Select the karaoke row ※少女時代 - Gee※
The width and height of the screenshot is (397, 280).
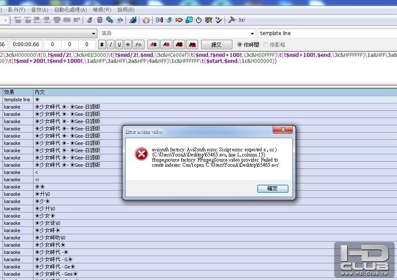(198, 274)
